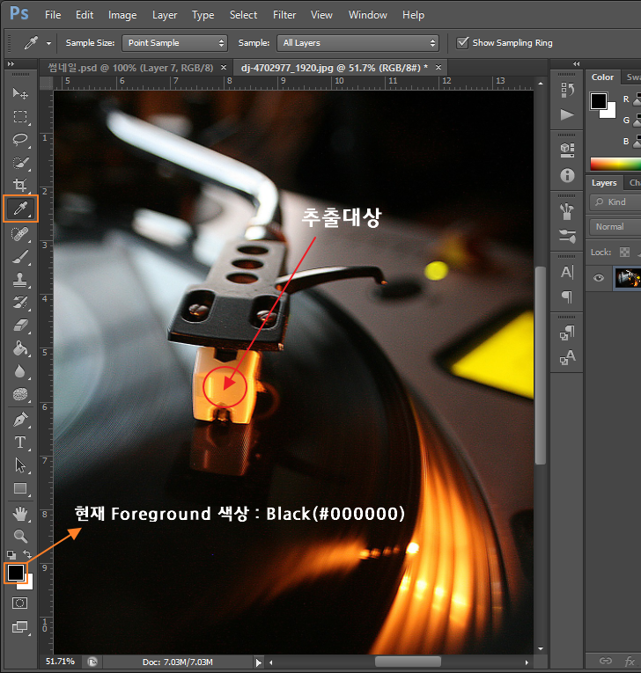Open the Color panel tab

click(603, 77)
